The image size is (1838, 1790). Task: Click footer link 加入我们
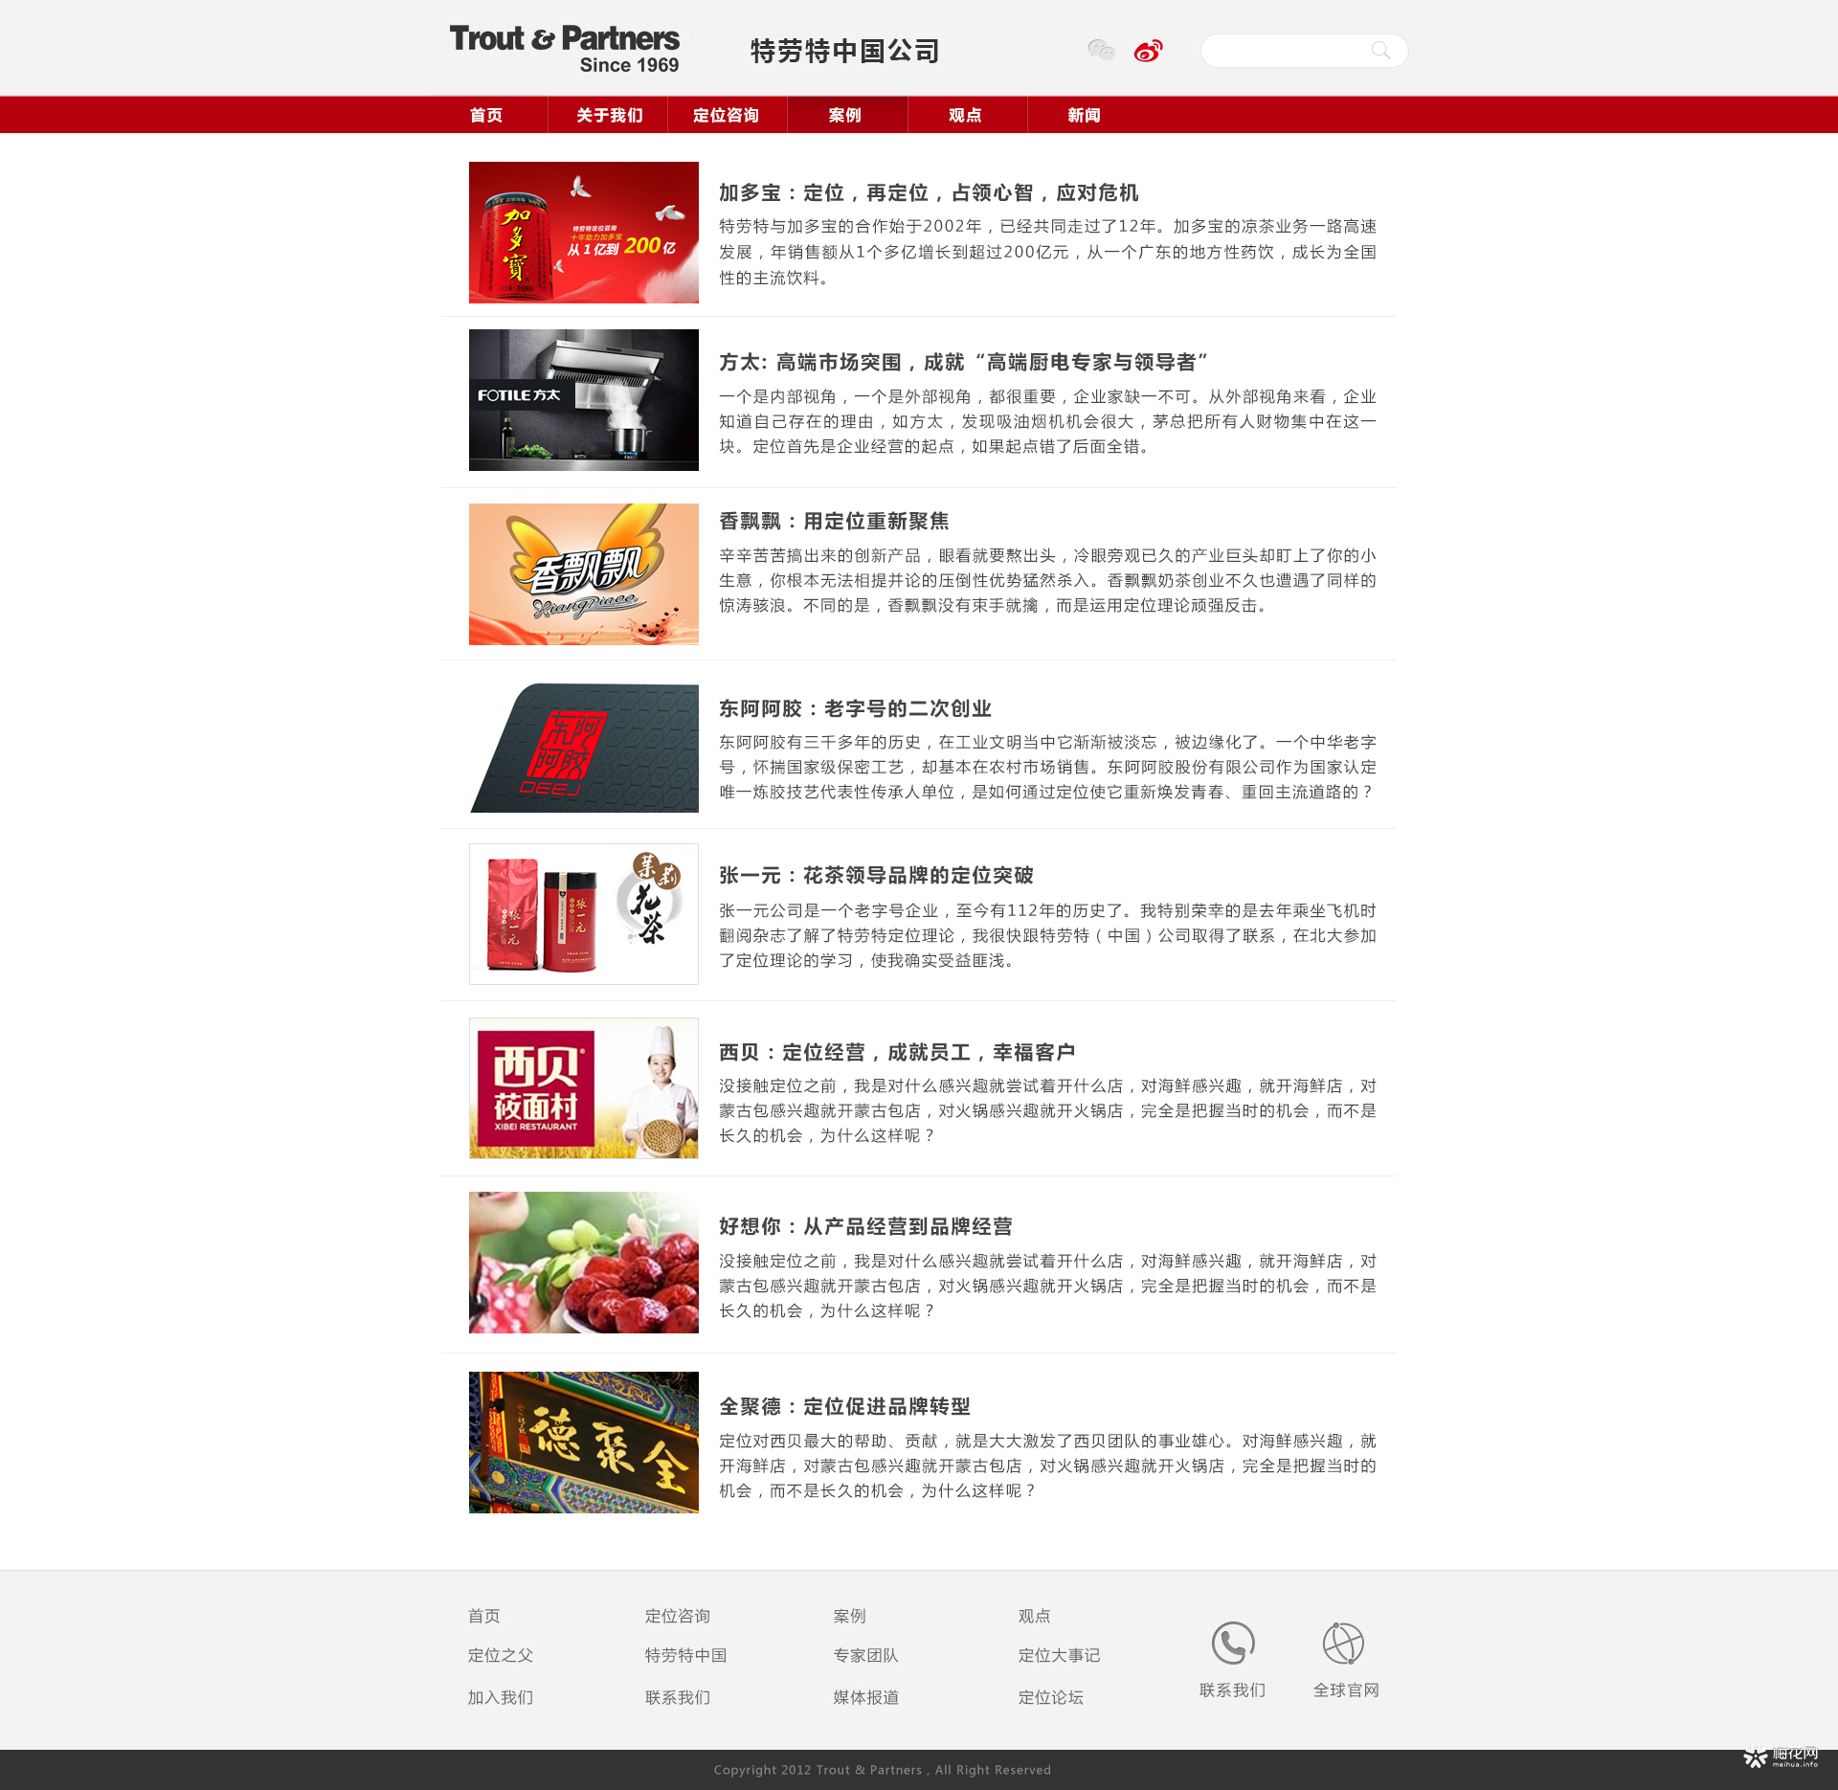[500, 1697]
